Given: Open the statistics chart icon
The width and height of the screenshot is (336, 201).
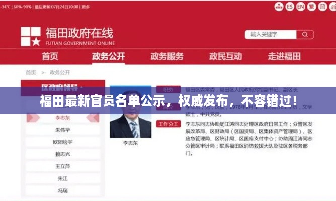Looking at the screenshot, I should click(x=333, y=7).
